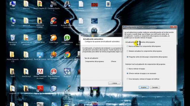This screenshot has height=106, width=190.
Task: Select reiniciar el equipo sin notificar
Action: tap(127, 79)
